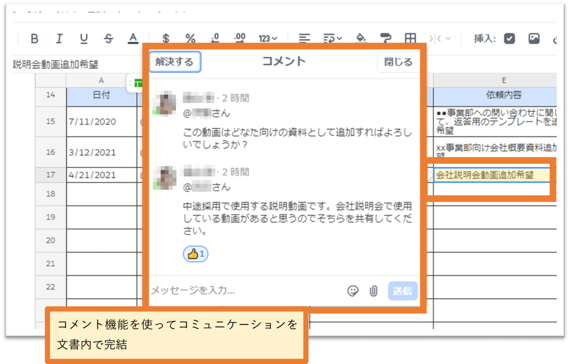This screenshot has width=570, height=364.
Task: Click the thumbs-up reaction badge
Action: point(195,254)
